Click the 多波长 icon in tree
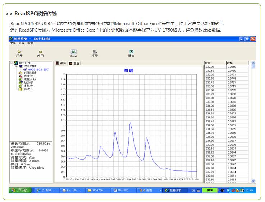 click(20, 89)
